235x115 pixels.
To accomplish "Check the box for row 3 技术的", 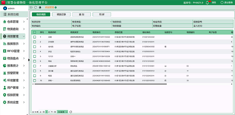I will (x=35, y=47).
